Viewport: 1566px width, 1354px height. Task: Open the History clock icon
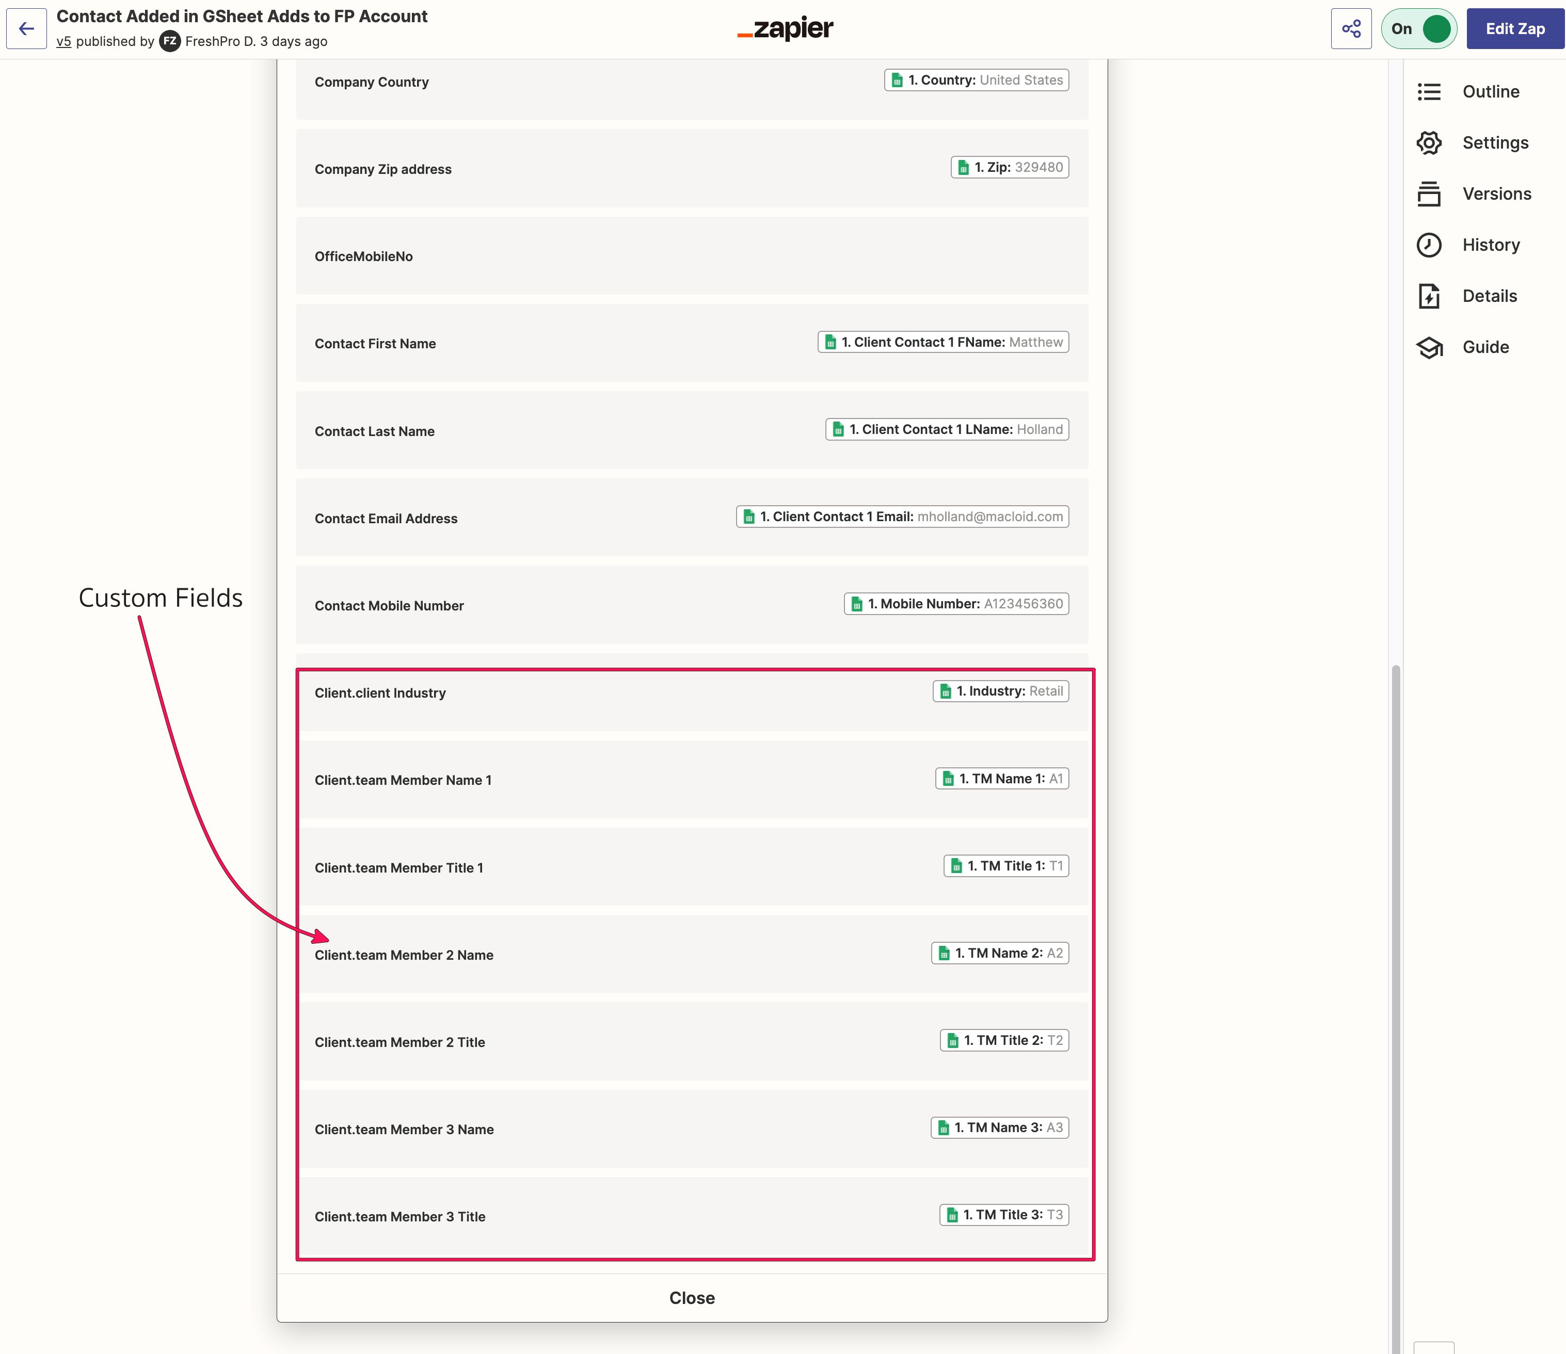[1429, 245]
